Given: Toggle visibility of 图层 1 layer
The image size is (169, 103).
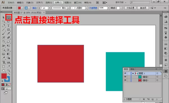Looking at the screenshot, I should coord(125,73).
